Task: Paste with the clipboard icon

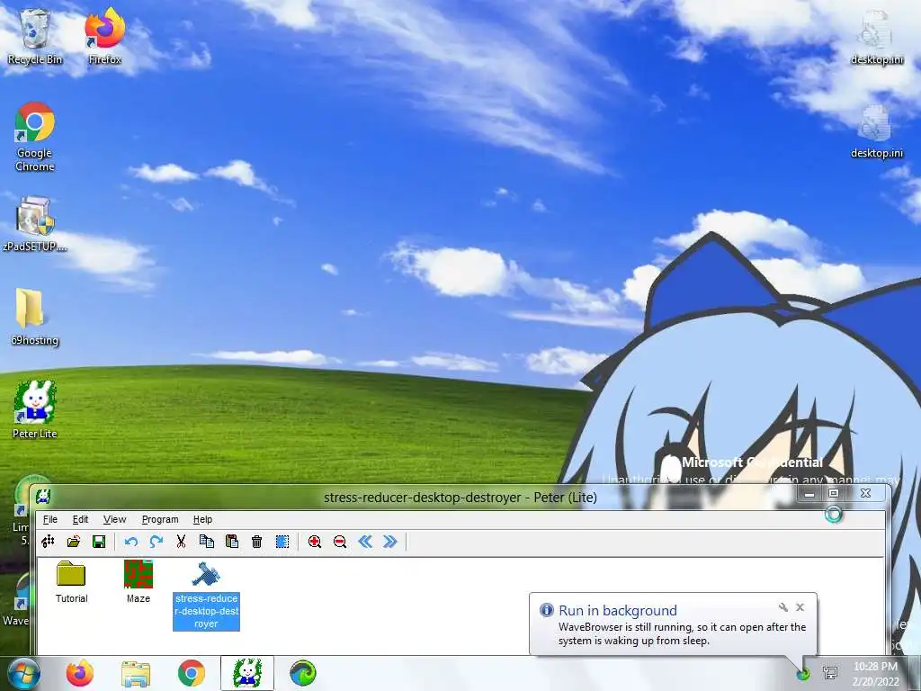Action: 232,542
